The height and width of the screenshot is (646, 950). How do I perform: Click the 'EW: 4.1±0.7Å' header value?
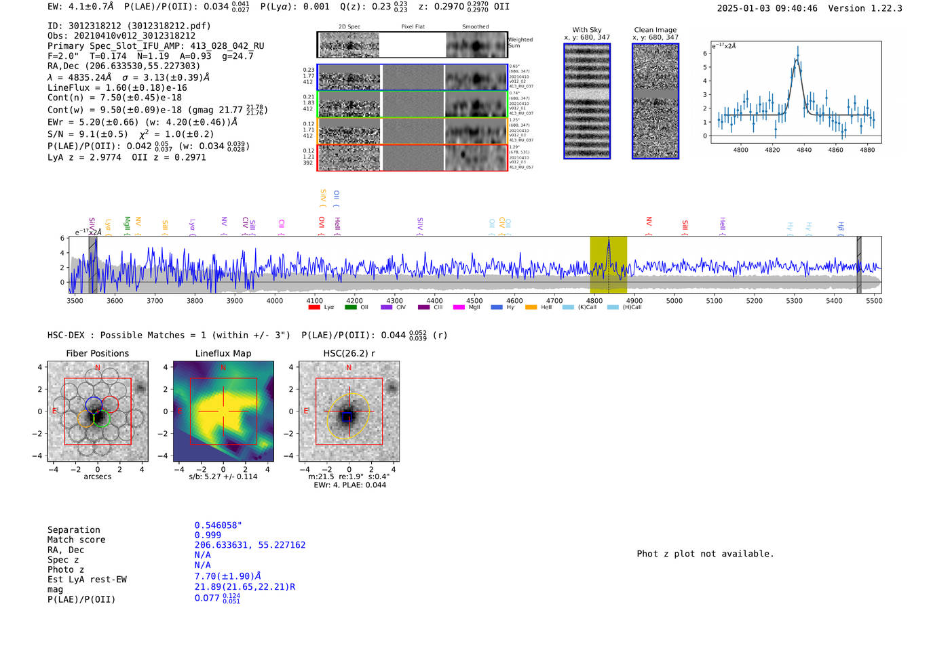(81, 6)
